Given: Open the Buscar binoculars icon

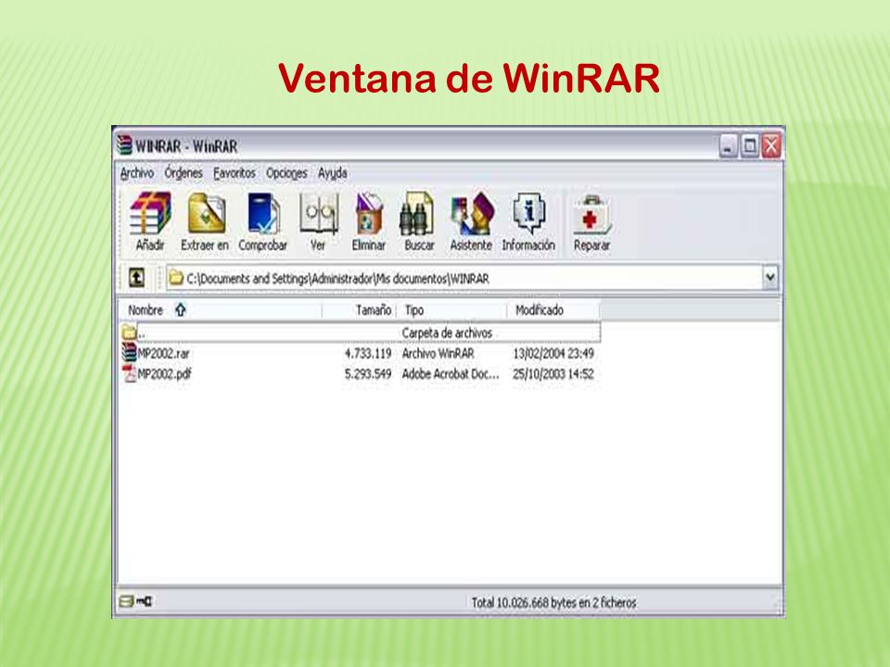Looking at the screenshot, I should click(x=418, y=213).
